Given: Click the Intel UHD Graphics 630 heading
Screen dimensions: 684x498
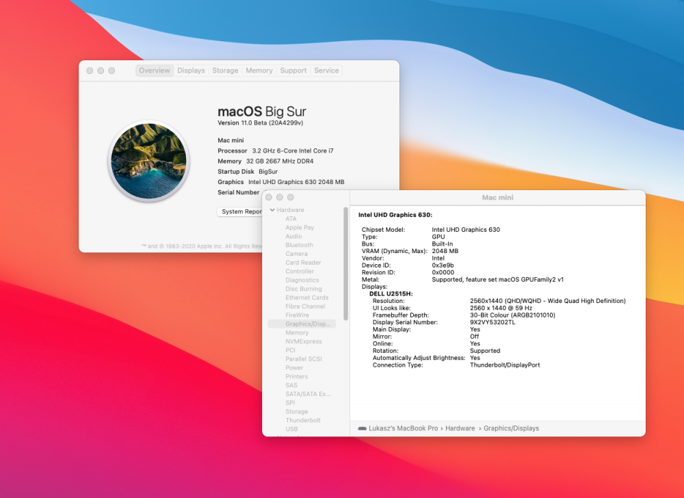Looking at the screenshot, I should pyautogui.click(x=395, y=215).
